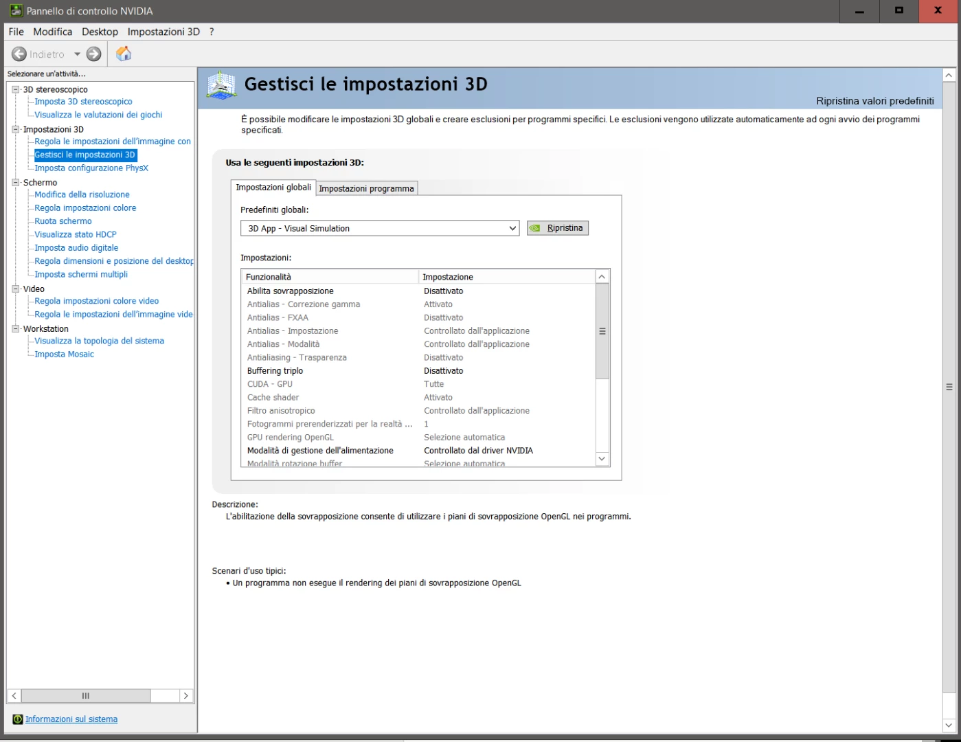Select the Abilita sovrapposizione setting row
This screenshot has height=742, width=961.
pos(418,291)
